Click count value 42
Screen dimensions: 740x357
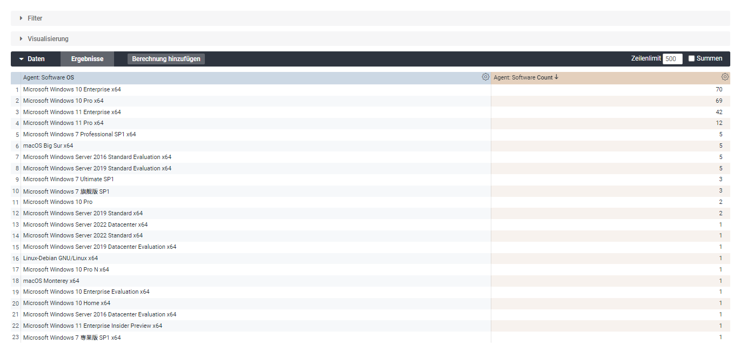click(x=719, y=112)
